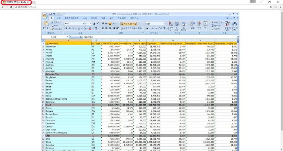
Task: Expand the Merge and Center dropdown
Action: [x=143, y=28]
